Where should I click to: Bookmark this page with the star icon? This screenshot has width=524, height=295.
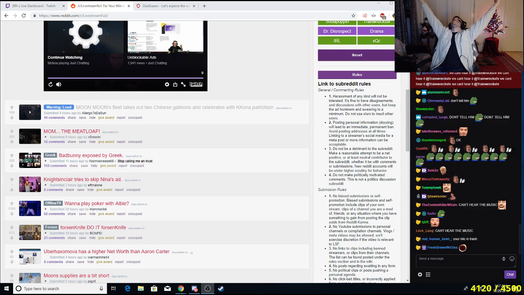(x=353, y=16)
